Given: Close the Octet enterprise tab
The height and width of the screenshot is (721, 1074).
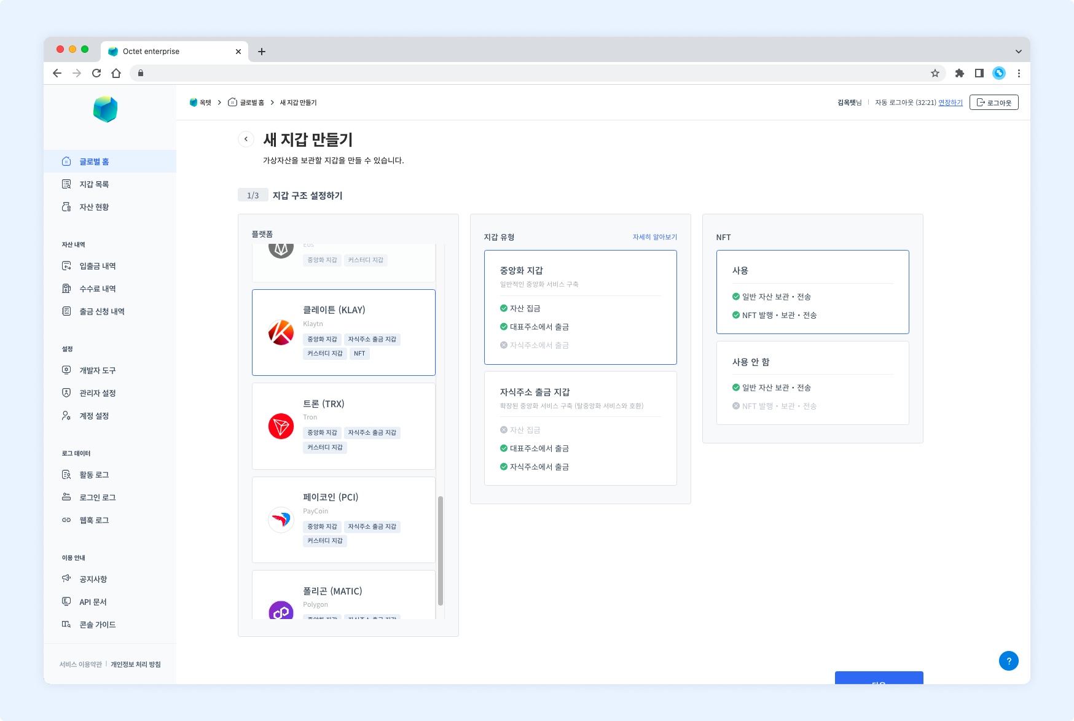Looking at the screenshot, I should tap(238, 52).
